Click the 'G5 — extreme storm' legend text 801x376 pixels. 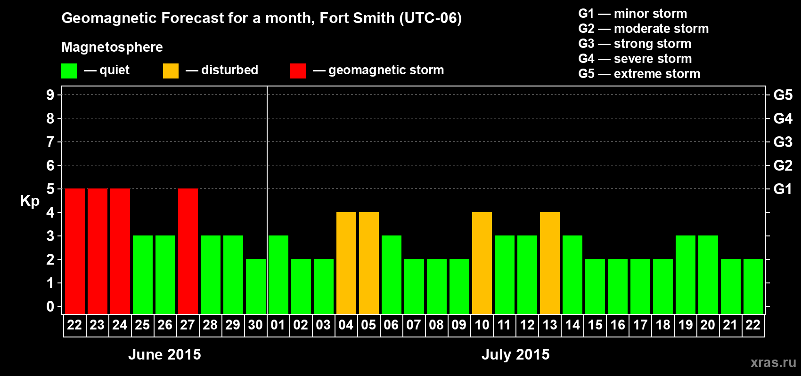pyautogui.click(x=639, y=74)
